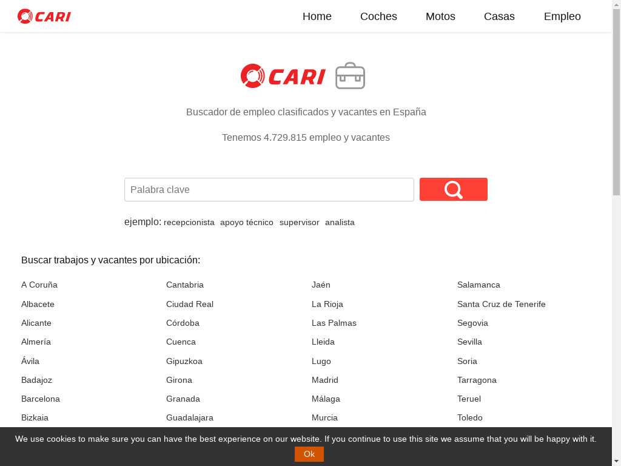
Task: Accept cookies with the Ok button
Action: point(309,454)
